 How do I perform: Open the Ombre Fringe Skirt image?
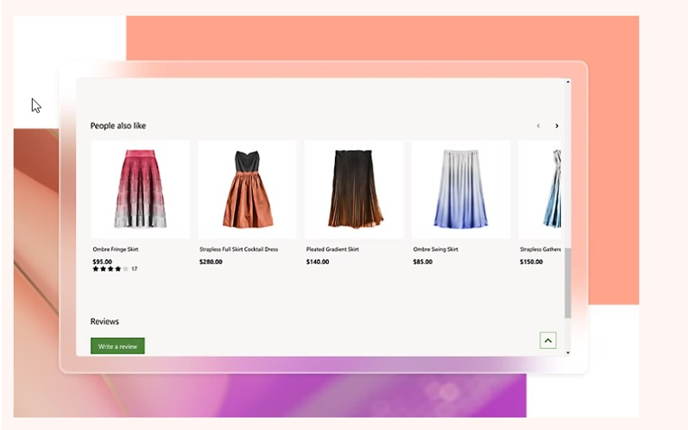[141, 190]
